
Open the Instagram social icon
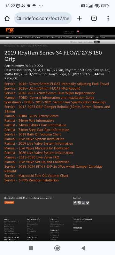79,203
